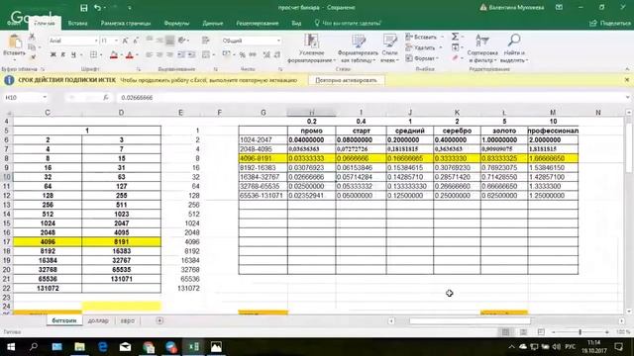Viewport: 634px width, 356px height.
Task: Click the Clear eraser icon
Action: tap(455, 58)
